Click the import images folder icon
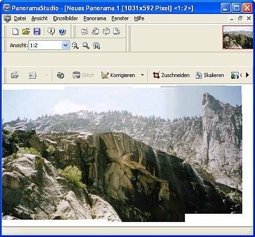Image resolution: width=255 pixels, height=237 pixels. pos(14,75)
